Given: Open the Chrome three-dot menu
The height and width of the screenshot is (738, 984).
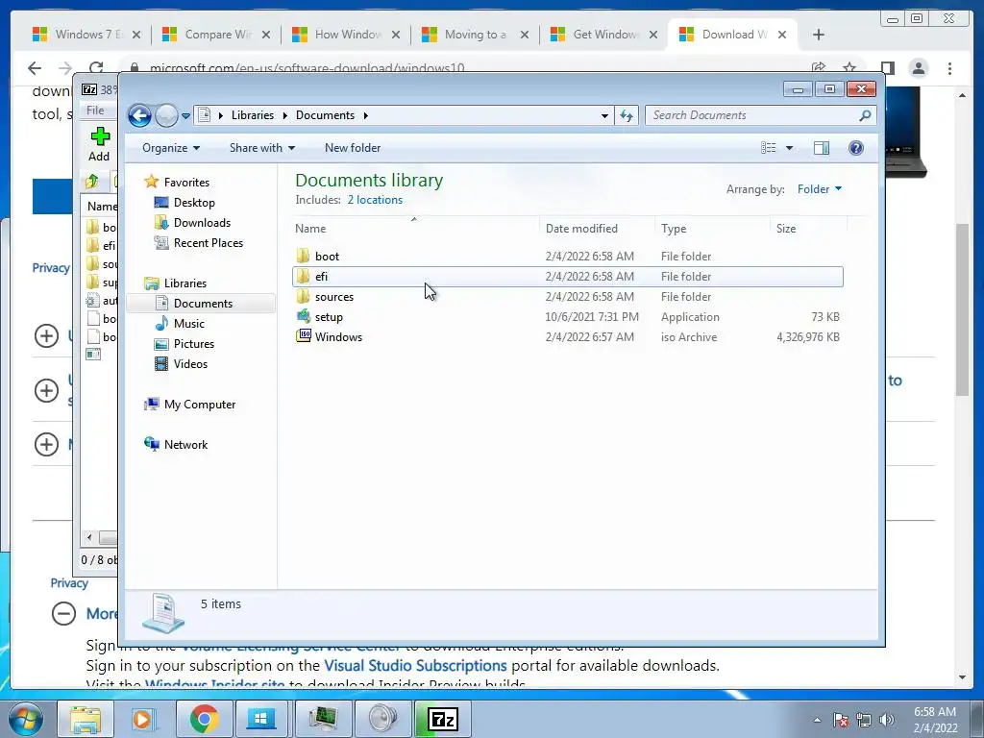Looking at the screenshot, I should click(950, 68).
